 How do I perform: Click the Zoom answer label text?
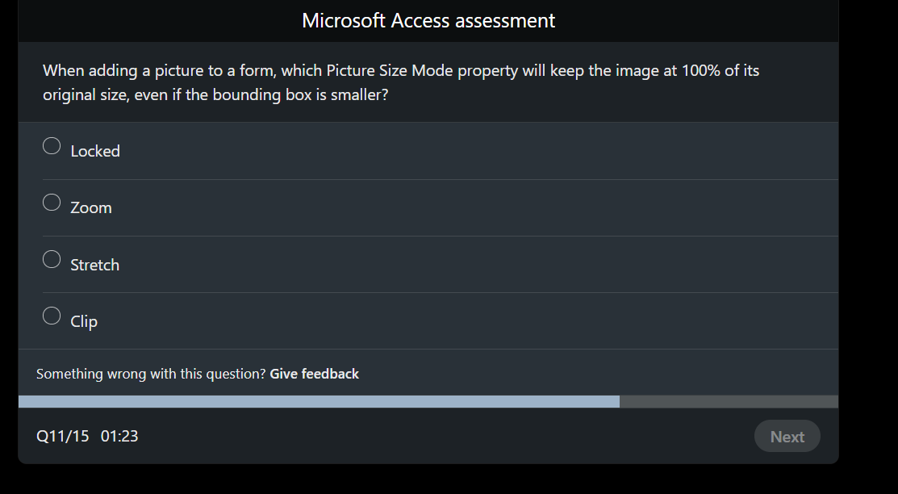(x=90, y=207)
